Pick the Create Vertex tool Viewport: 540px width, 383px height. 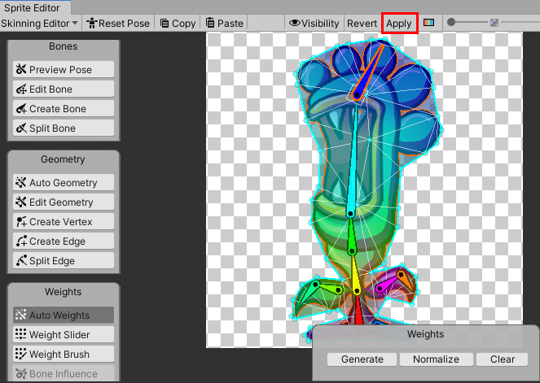click(x=63, y=222)
